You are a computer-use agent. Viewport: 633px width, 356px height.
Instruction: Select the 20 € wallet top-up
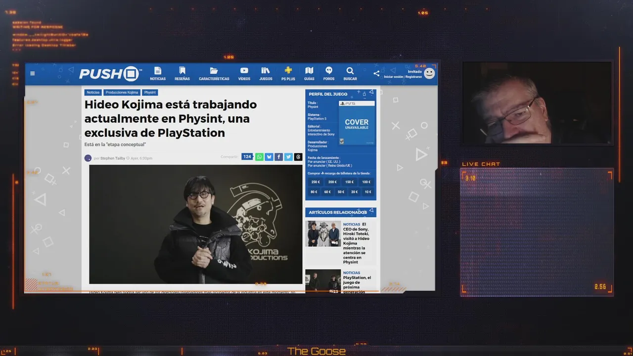coord(354,192)
